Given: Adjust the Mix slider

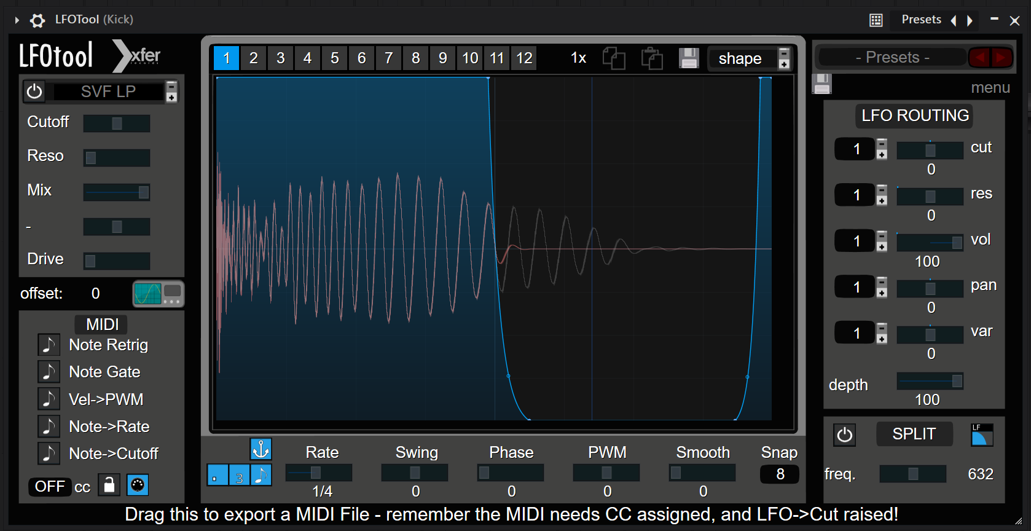Looking at the screenshot, I should point(117,192).
